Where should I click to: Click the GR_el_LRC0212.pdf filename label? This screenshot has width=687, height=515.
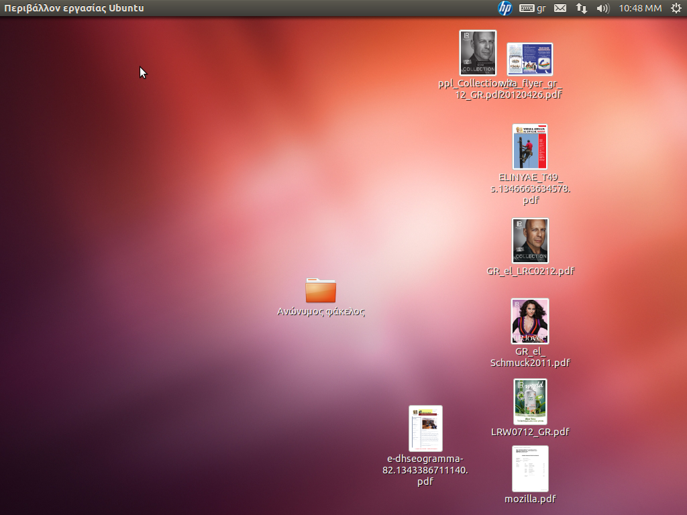click(x=530, y=271)
